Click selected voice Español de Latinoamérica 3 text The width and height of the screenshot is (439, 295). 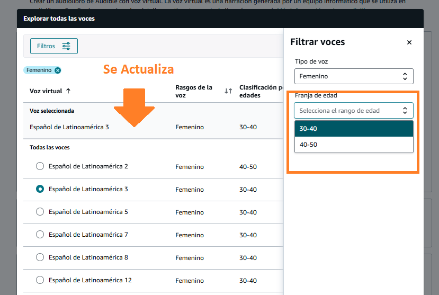click(69, 127)
